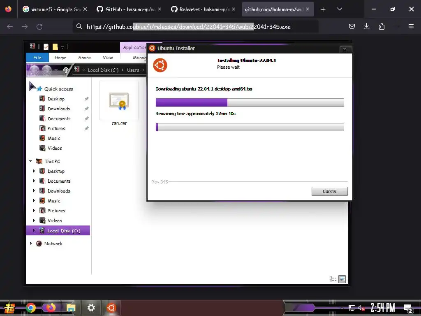
Task: Unpin Desktop from Quick access pin icon
Action: pyautogui.click(x=86, y=99)
